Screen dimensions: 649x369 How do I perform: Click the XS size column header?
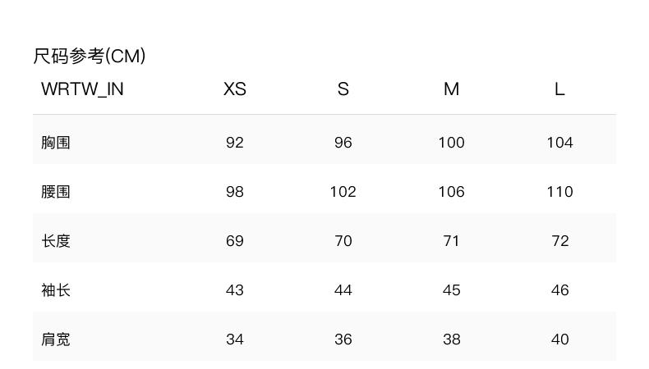[x=235, y=89]
